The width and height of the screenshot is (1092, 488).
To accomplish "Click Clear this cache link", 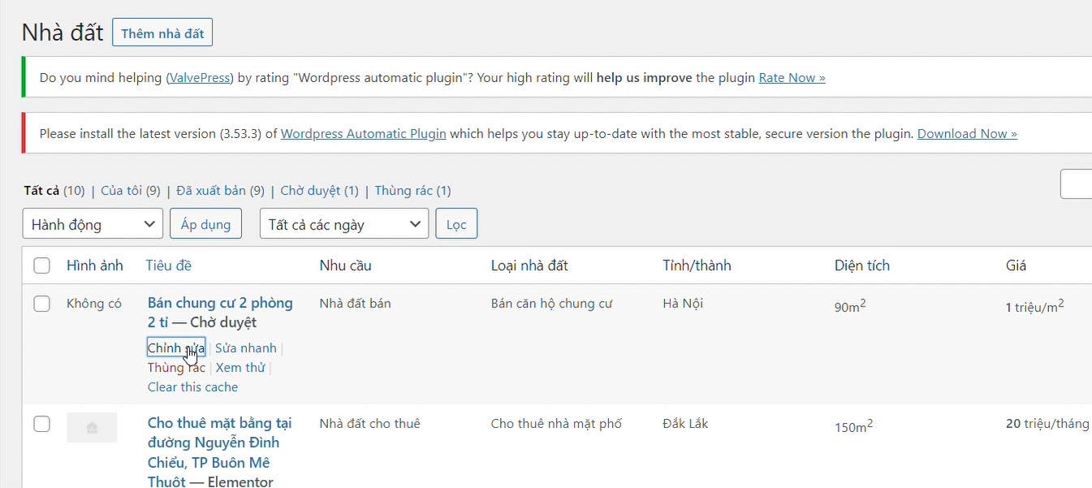I will (x=192, y=387).
